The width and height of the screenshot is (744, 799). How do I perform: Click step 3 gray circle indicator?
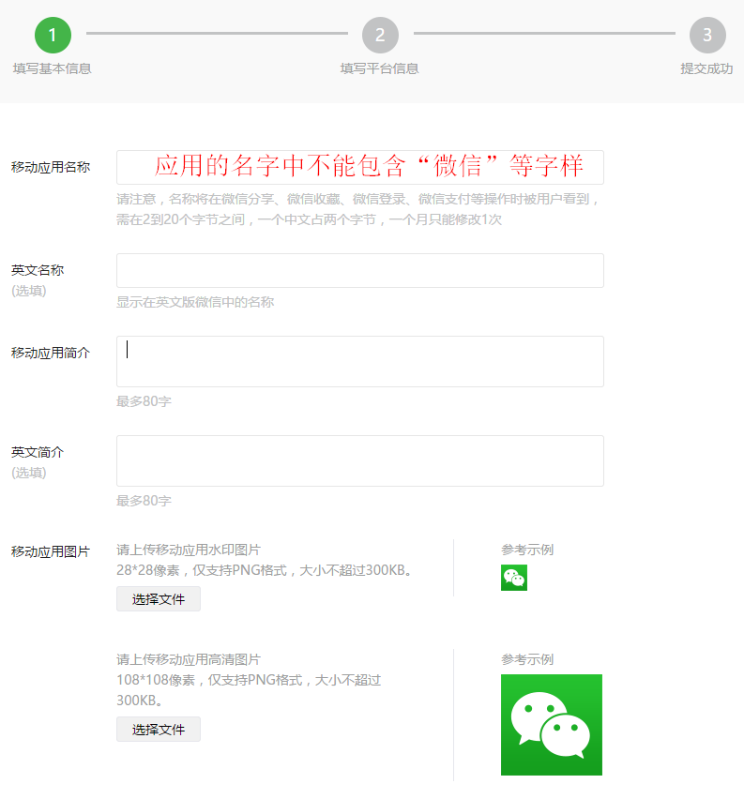(707, 35)
